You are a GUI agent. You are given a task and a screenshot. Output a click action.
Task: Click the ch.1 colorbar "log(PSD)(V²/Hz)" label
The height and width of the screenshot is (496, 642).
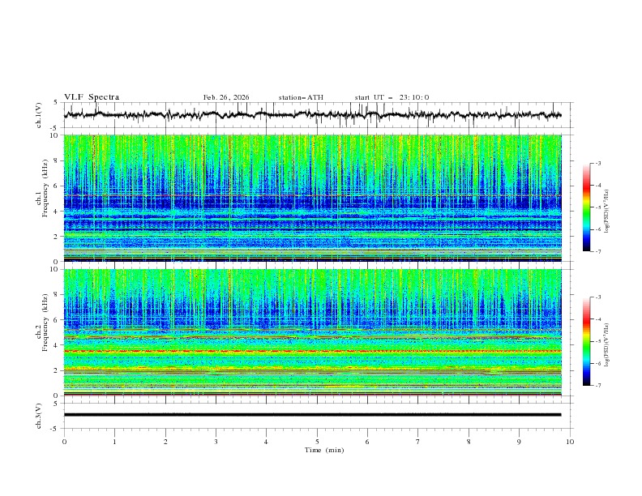coord(606,212)
